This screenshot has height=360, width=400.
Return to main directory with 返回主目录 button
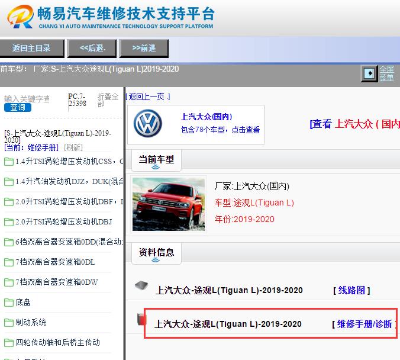pyautogui.click(x=31, y=48)
